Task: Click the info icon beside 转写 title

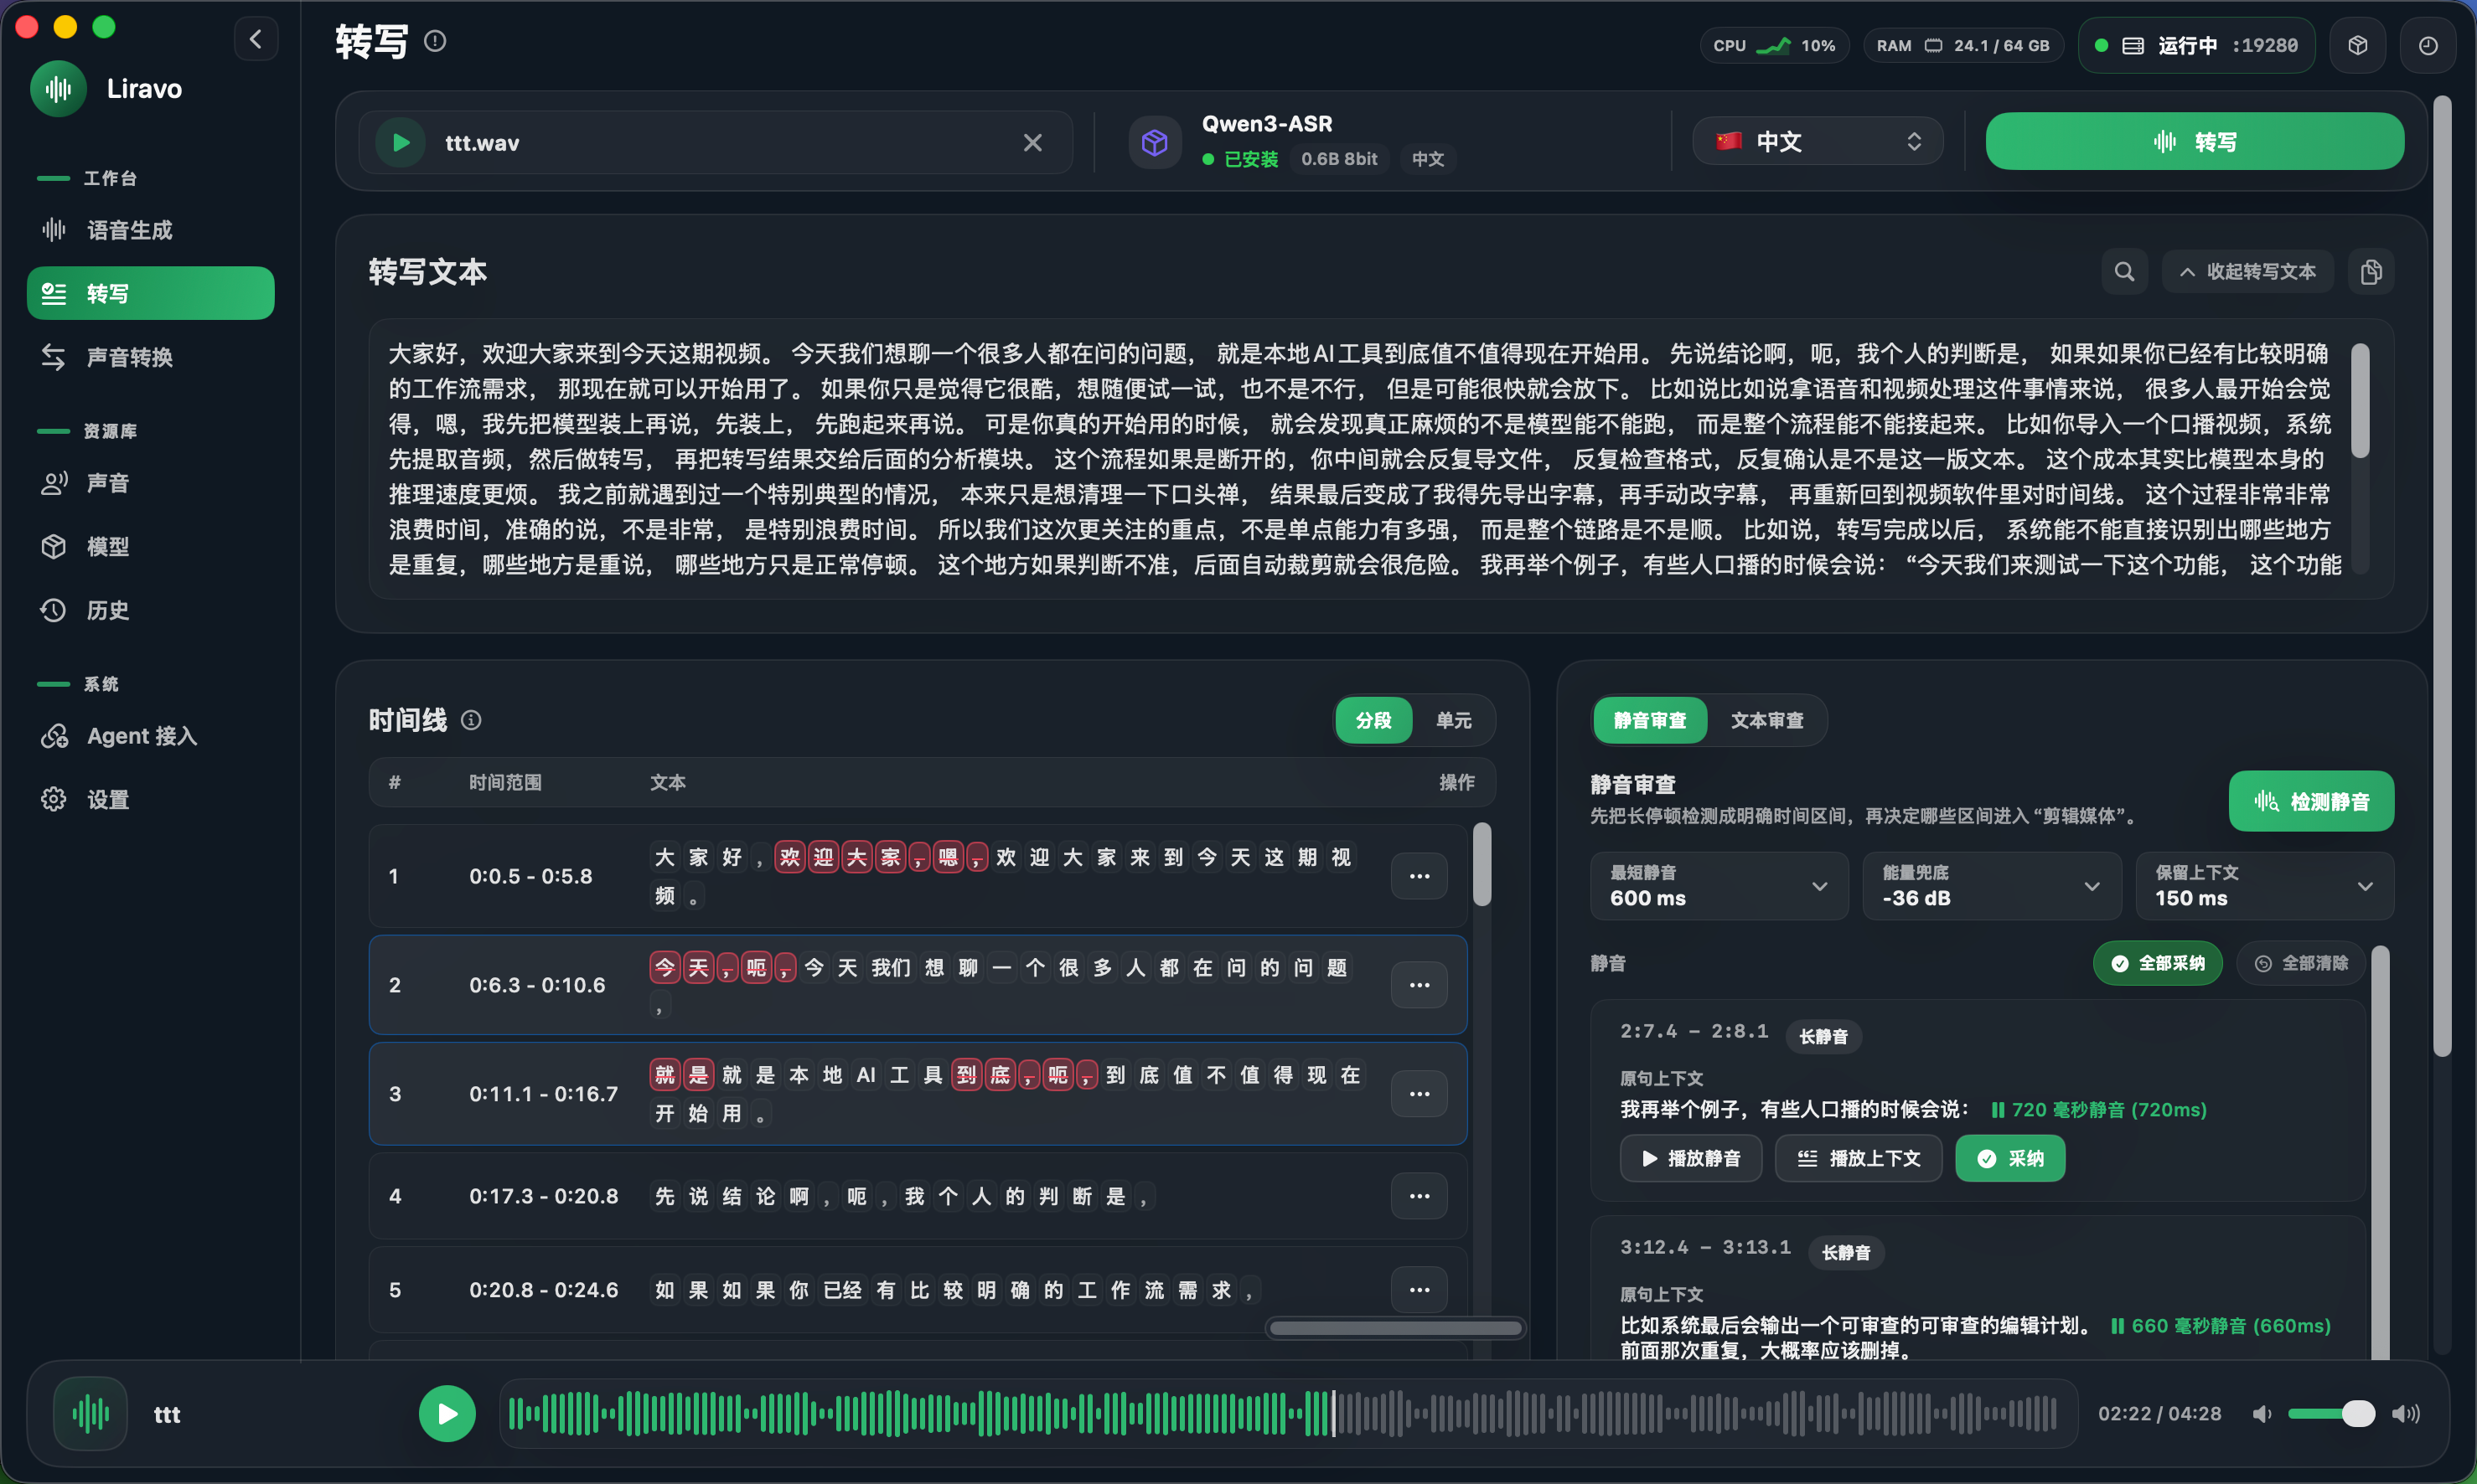Action: pos(435,41)
